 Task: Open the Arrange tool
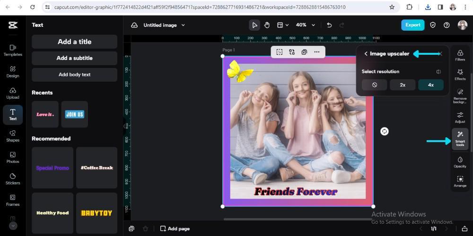[x=460, y=182]
